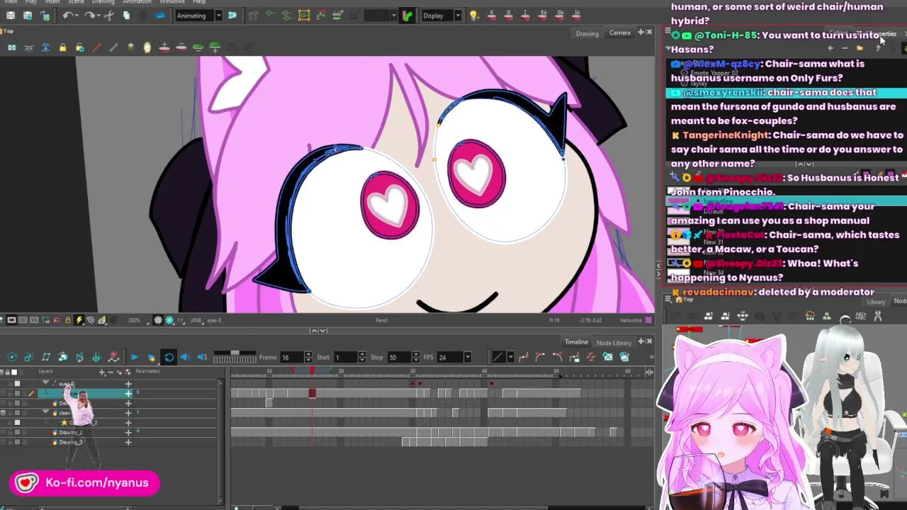Click the padlock icon in Camera view toolbar
907x510 pixels.
coord(62,47)
